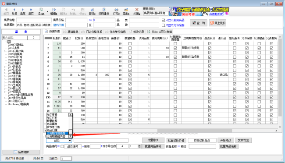Click the 商品信息 search input field
285x163 pixels.
click(x=34, y=20)
